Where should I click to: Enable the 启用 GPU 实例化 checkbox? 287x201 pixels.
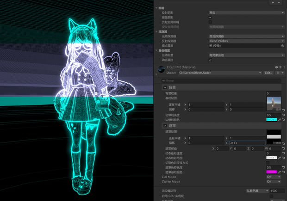tap(271, 196)
